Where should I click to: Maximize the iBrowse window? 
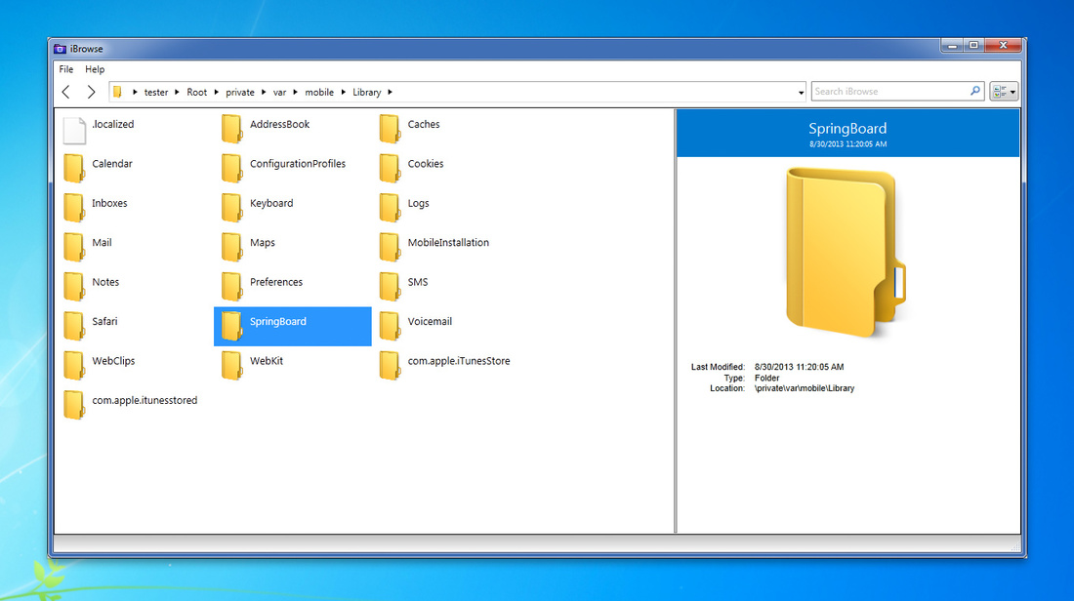click(x=973, y=45)
